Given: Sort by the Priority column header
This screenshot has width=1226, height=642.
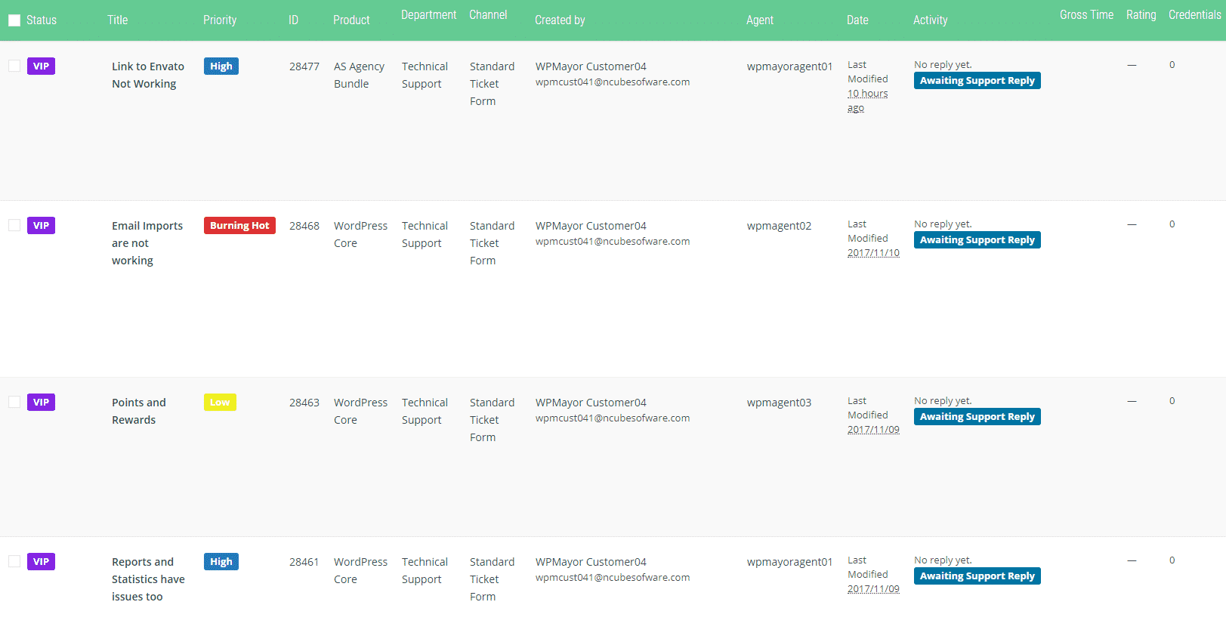Looking at the screenshot, I should 220,20.
